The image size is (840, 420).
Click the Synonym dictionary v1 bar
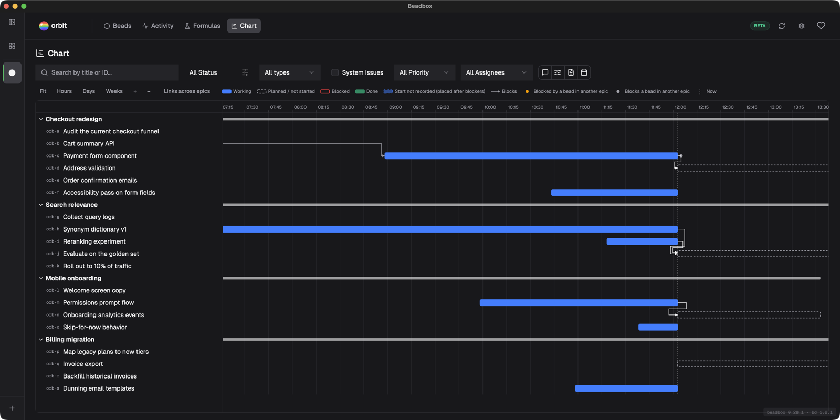[450, 229]
